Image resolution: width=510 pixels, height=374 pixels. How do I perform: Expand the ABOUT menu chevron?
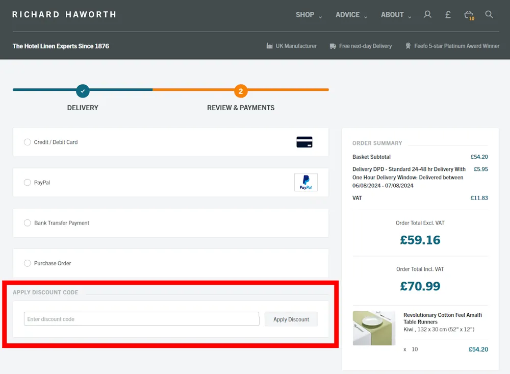[410, 17]
